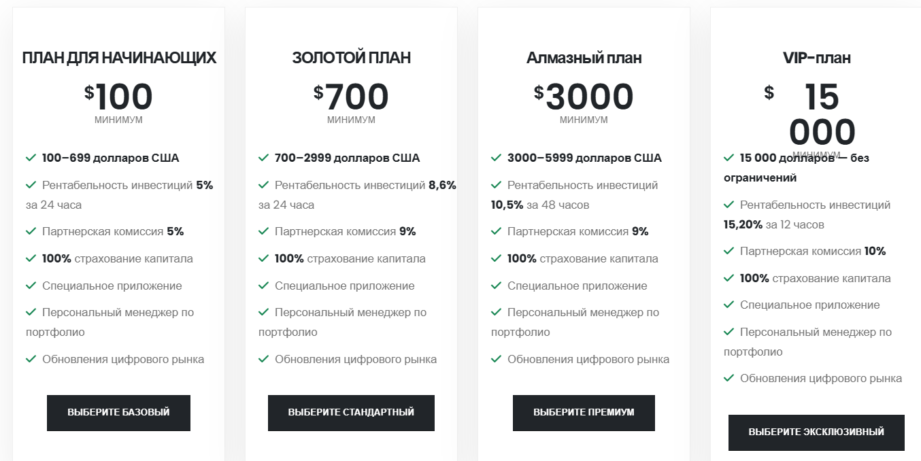Click the 'ЗОЛОТОЙ ПЛАН' title
Image resolution: width=921 pixels, height=461 pixels.
(351, 58)
